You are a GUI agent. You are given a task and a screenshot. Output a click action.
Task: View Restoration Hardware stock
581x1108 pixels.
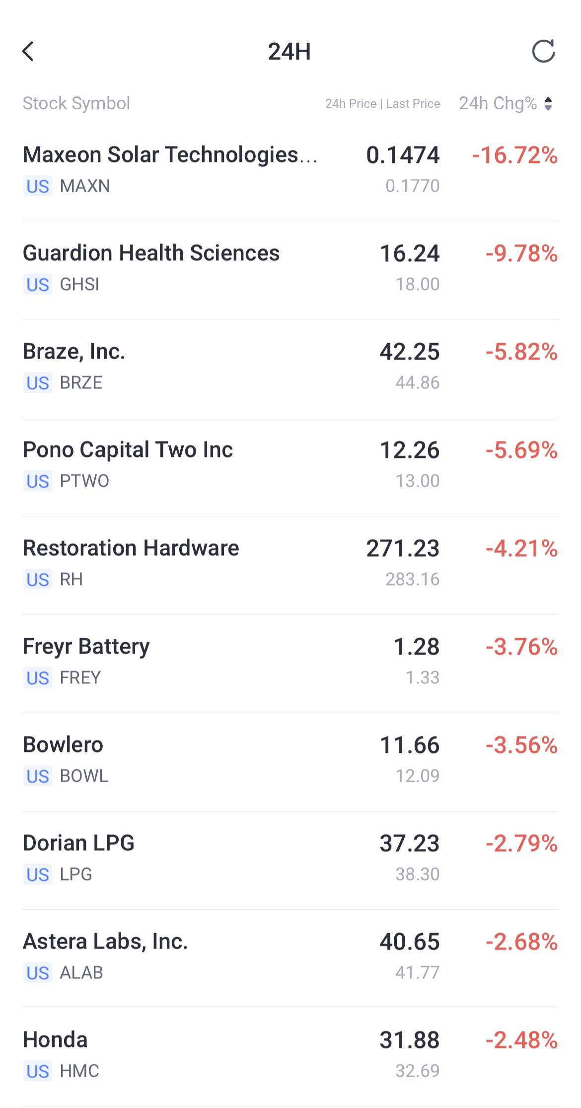point(131,548)
